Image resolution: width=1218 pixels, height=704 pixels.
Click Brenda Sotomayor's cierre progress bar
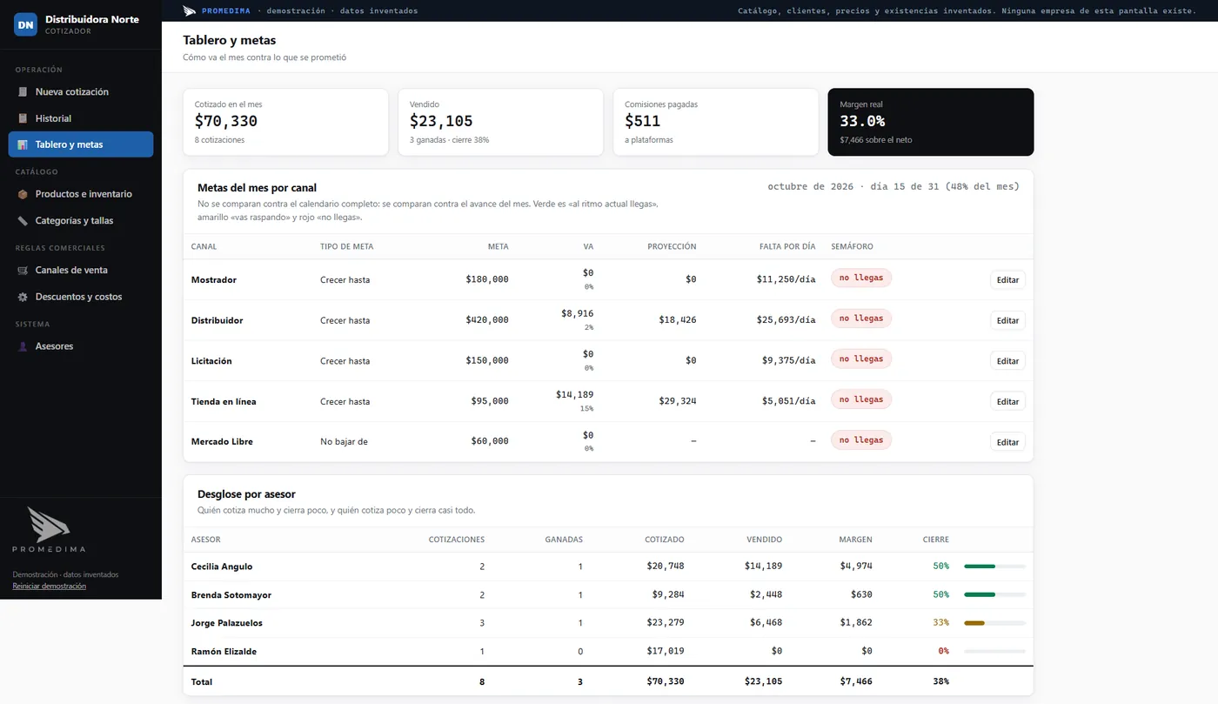(x=994, y=595)
